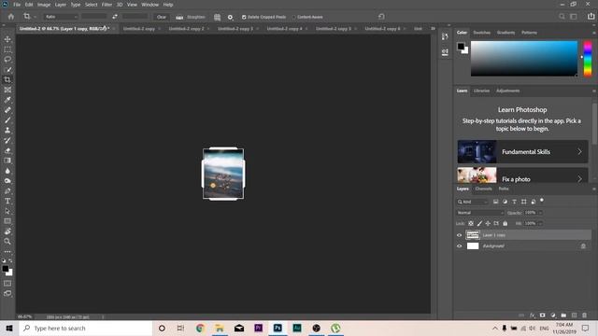Click the hue spectrum slider
Screen dimensions: 598x336
[588, 59]
